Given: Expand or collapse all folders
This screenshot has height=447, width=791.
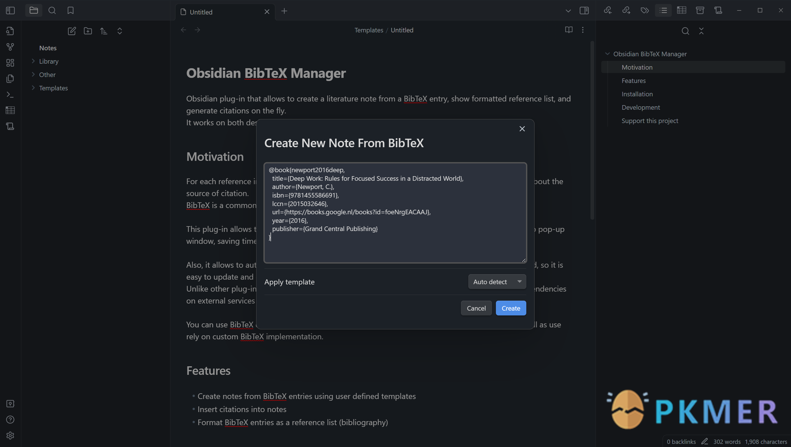Looking at the screenshot, I should (120, 31).
